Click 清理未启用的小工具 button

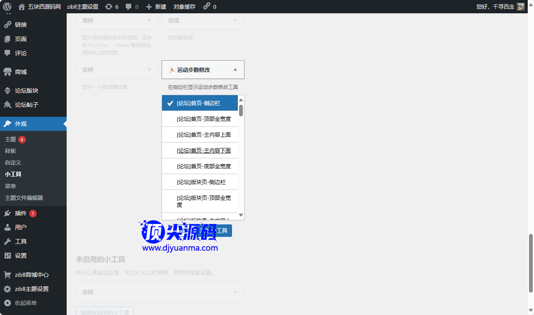[x=105, y=312]
